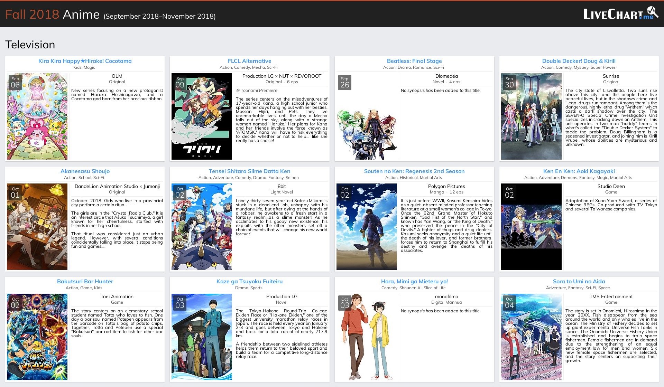Viewport: 664px width, 387px height.
Task: Click the Ken En Ken poster thumbnail
Action: coord(531,227)
